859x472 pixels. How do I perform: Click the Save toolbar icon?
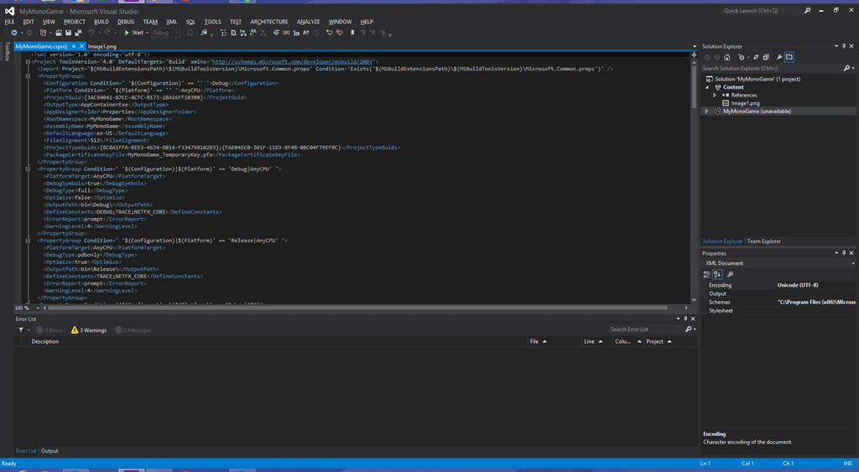coord(68,33)
